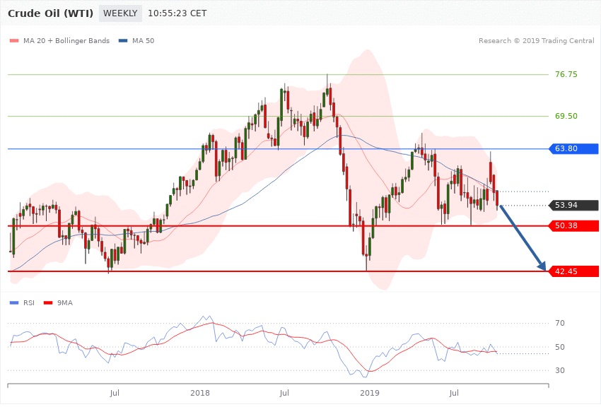This screenshot has width=601, height=407.
Task: Select the 2018 label on time axis
Action: pyautogui.click(x=200, y=392)
